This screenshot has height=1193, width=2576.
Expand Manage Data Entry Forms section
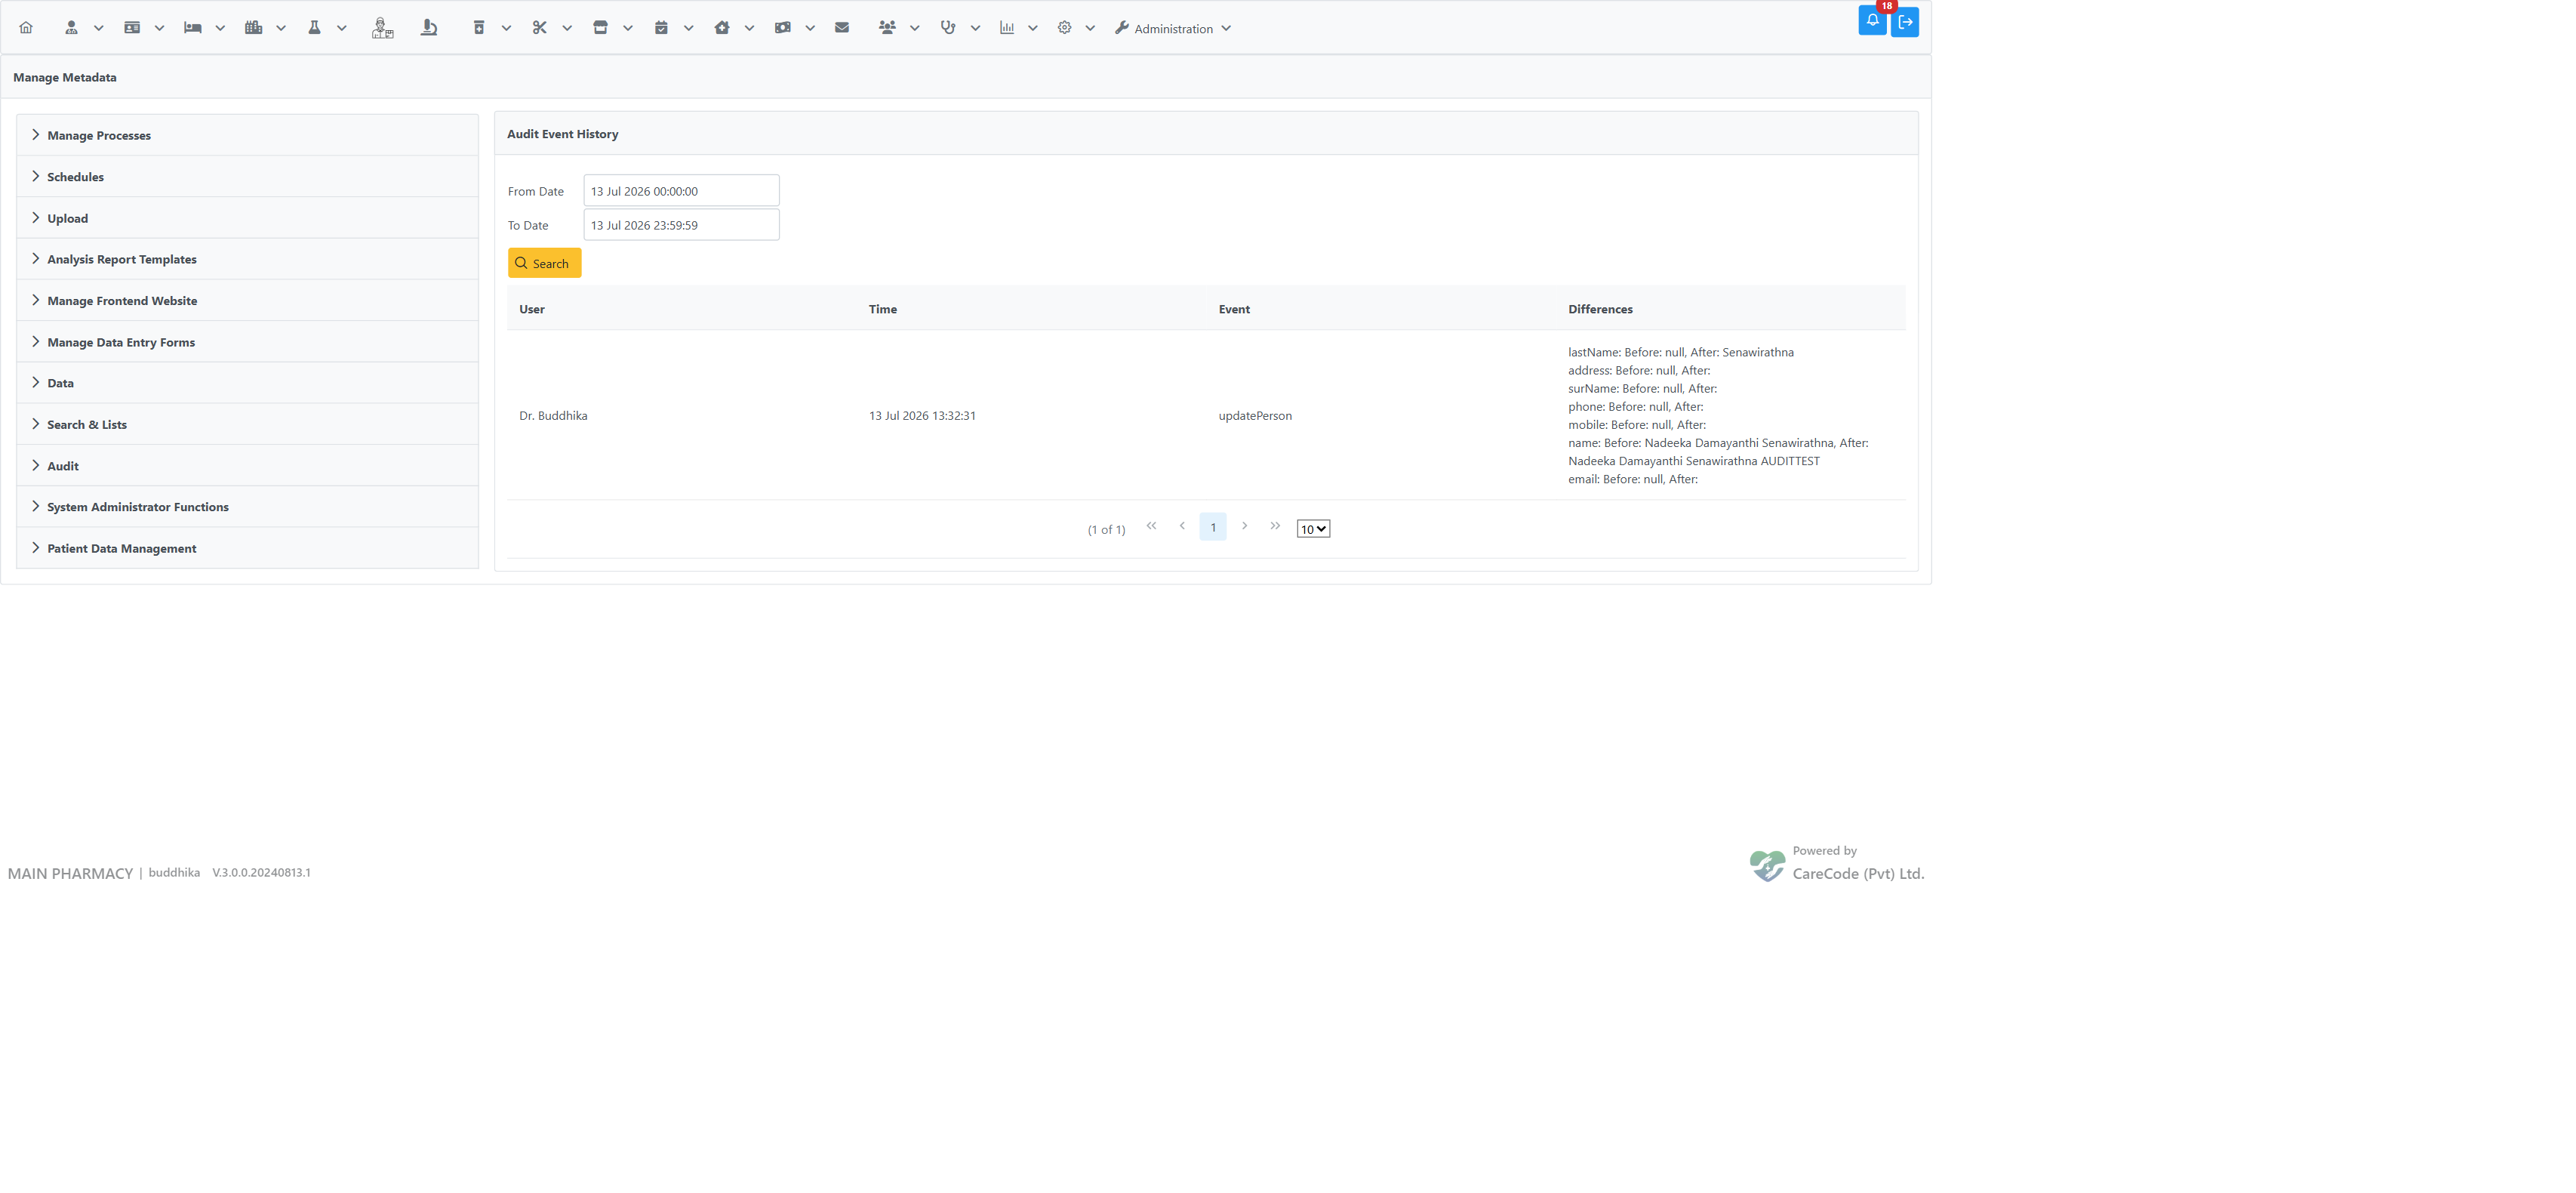pyautogui.click(x=247, y=342)
